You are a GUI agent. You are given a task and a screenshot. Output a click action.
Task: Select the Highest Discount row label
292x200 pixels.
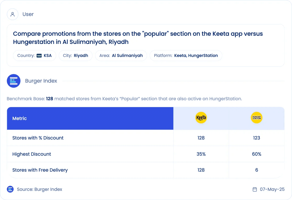coord(32,154)
